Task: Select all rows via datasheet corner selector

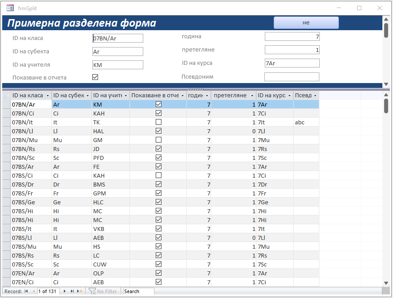Action: [x=7, y=95]
